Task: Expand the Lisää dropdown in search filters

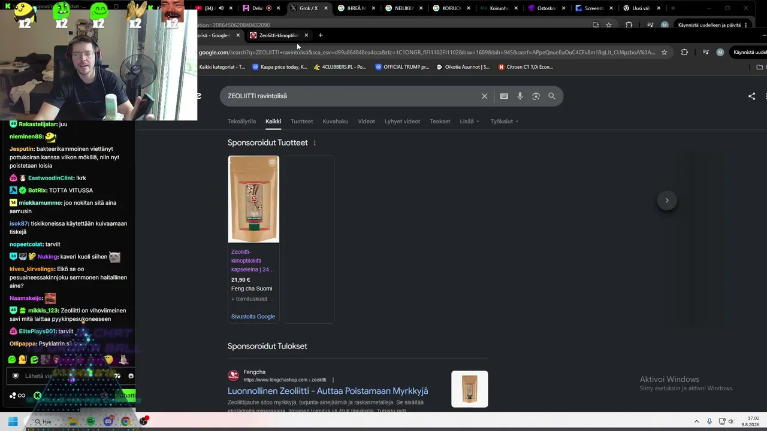Action: [x=469, y=122]
